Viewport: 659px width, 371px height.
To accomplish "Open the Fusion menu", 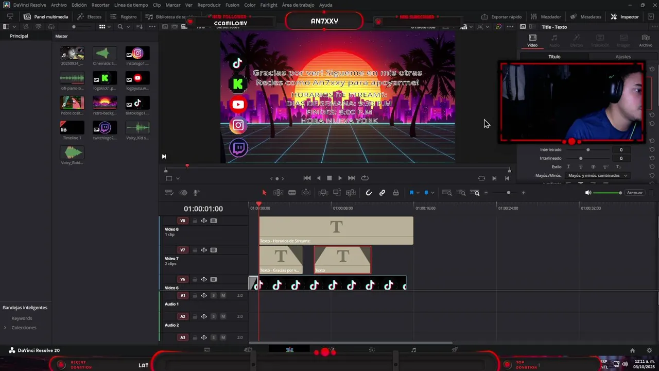I will [x=232, y=5].
